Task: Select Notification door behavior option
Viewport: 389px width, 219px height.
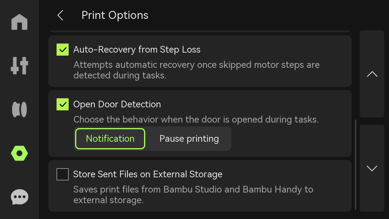Action: (x=110, y=139)
